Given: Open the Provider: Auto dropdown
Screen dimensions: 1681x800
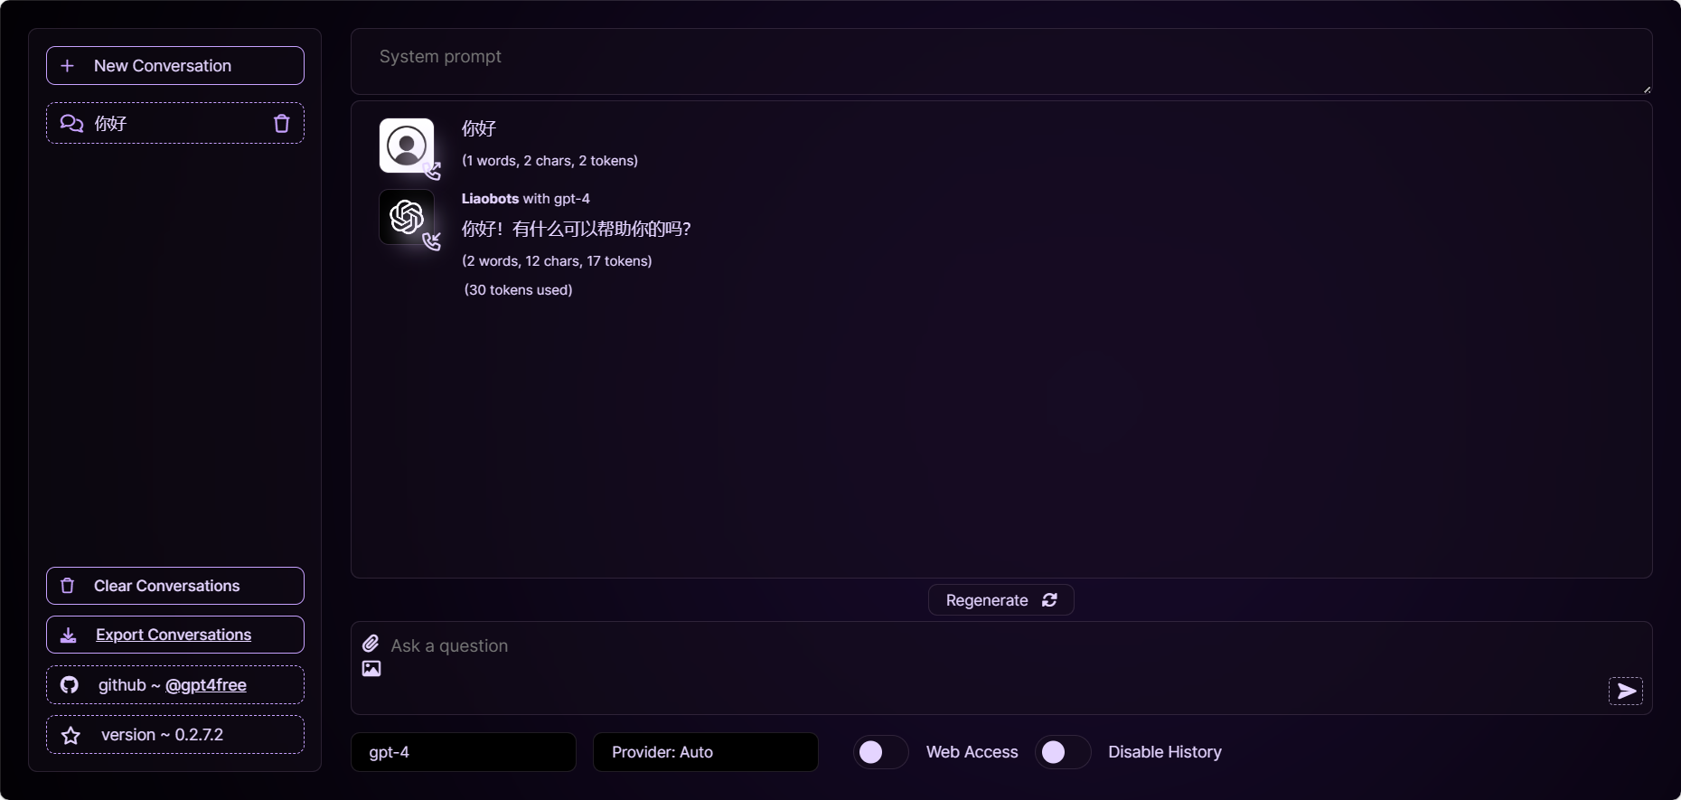Looking at the screenshot, I should coord(706,752).
